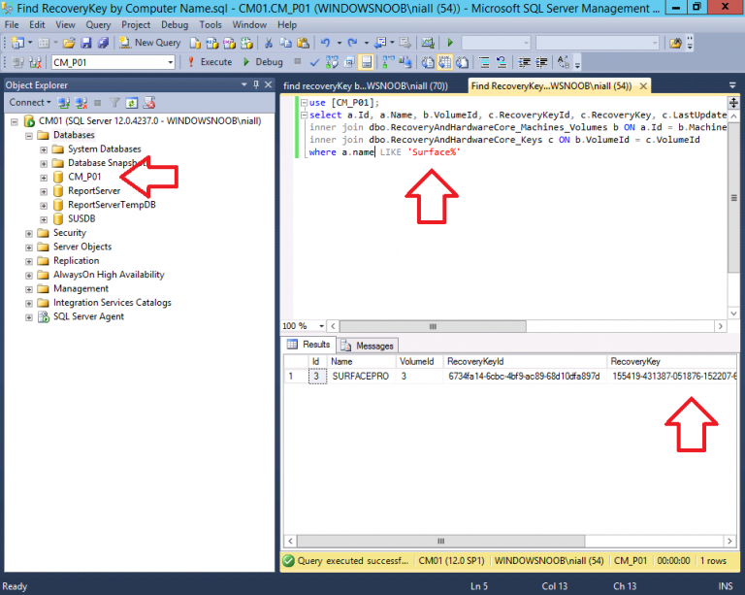745x595 pixels.
Task: Expand the Security folder node
Action: click(x=29, y=233)
